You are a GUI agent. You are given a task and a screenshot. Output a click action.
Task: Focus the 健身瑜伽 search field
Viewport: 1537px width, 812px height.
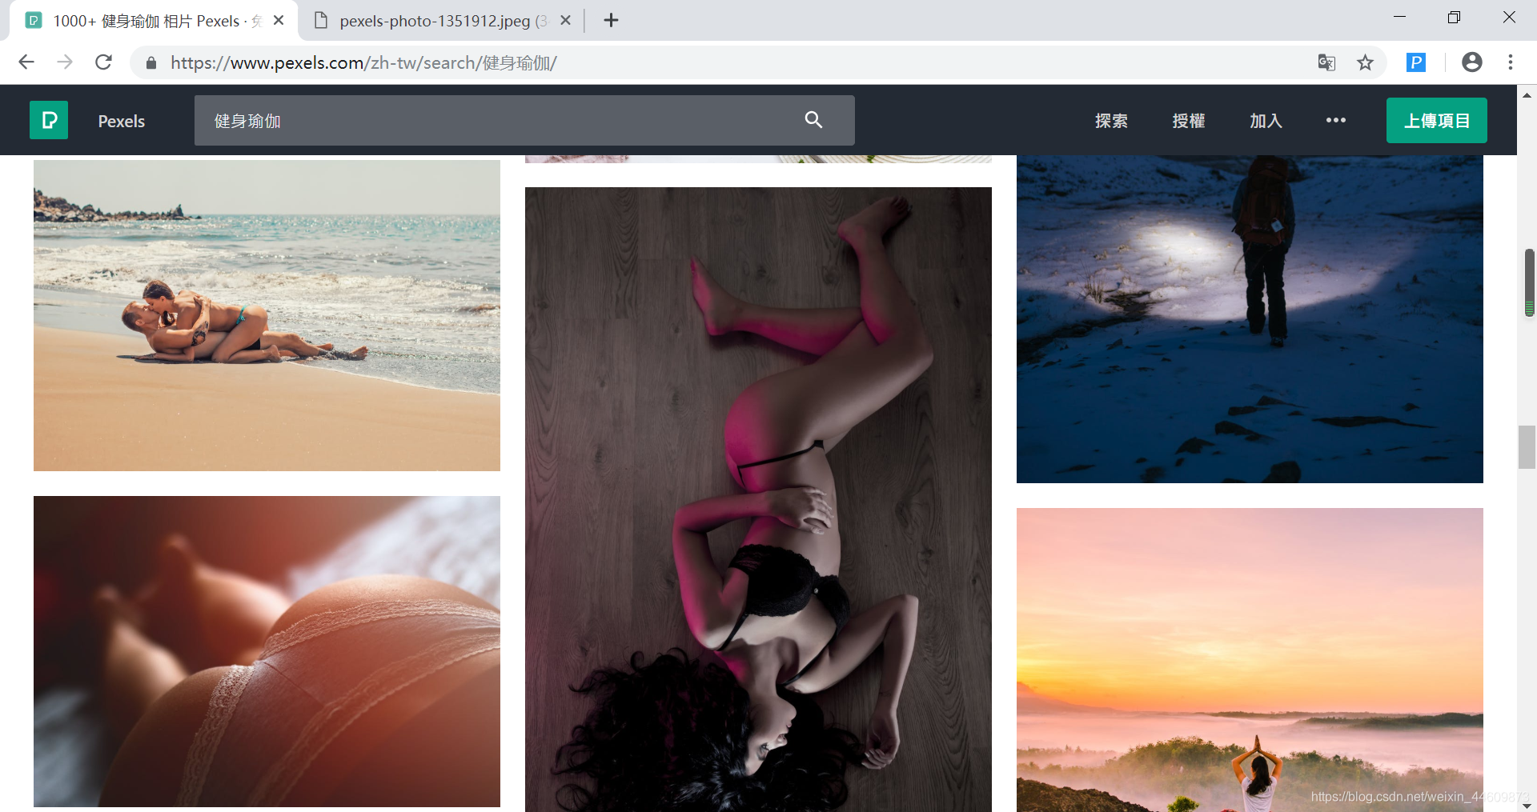524,120
